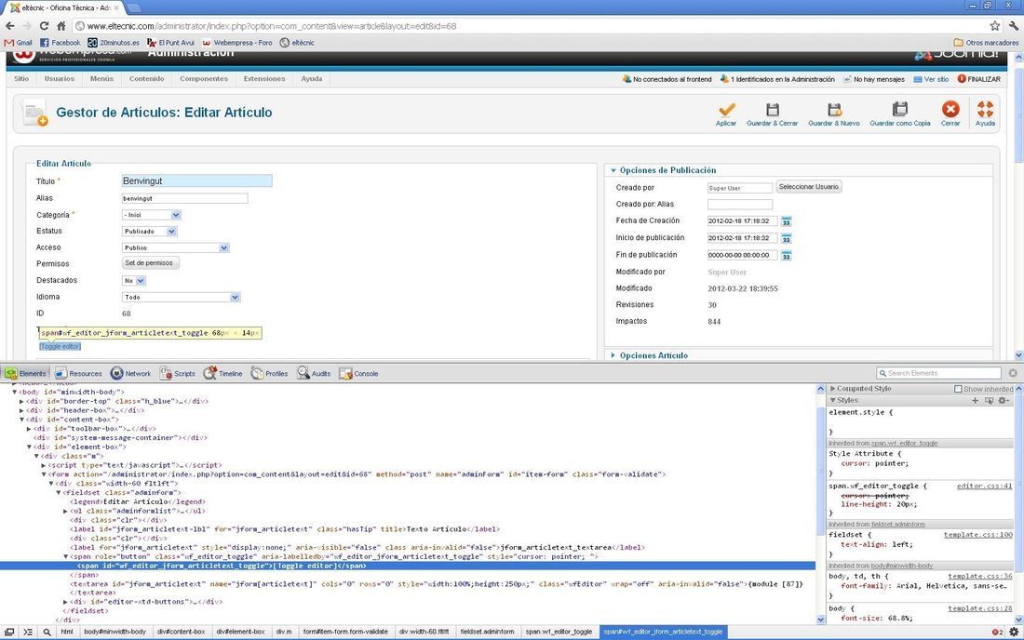Open the Categoría dropdown
Viewport: 1024px width, 640px height.
point(152,215)
